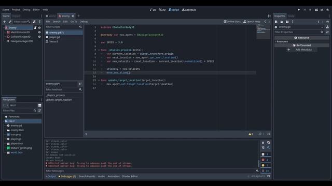Add a new scene tab with plus
Screen dimensions: 332x186
click(x=78, y=16)
